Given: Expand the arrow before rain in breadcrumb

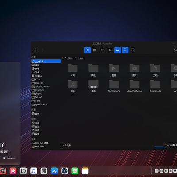Looking at the screenshot, I should [75, 58].
